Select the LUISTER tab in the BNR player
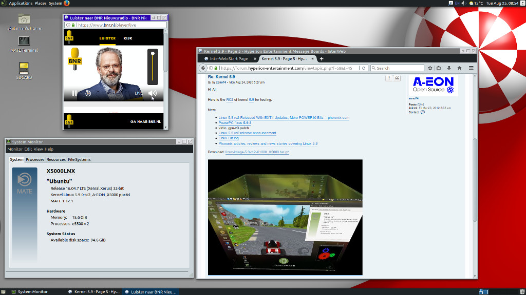This screenshot has width=526, height=295. (107, 38)
